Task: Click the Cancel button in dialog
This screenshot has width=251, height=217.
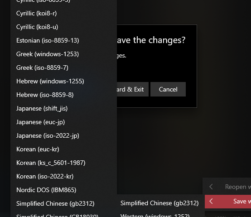Action: [168, 89]
